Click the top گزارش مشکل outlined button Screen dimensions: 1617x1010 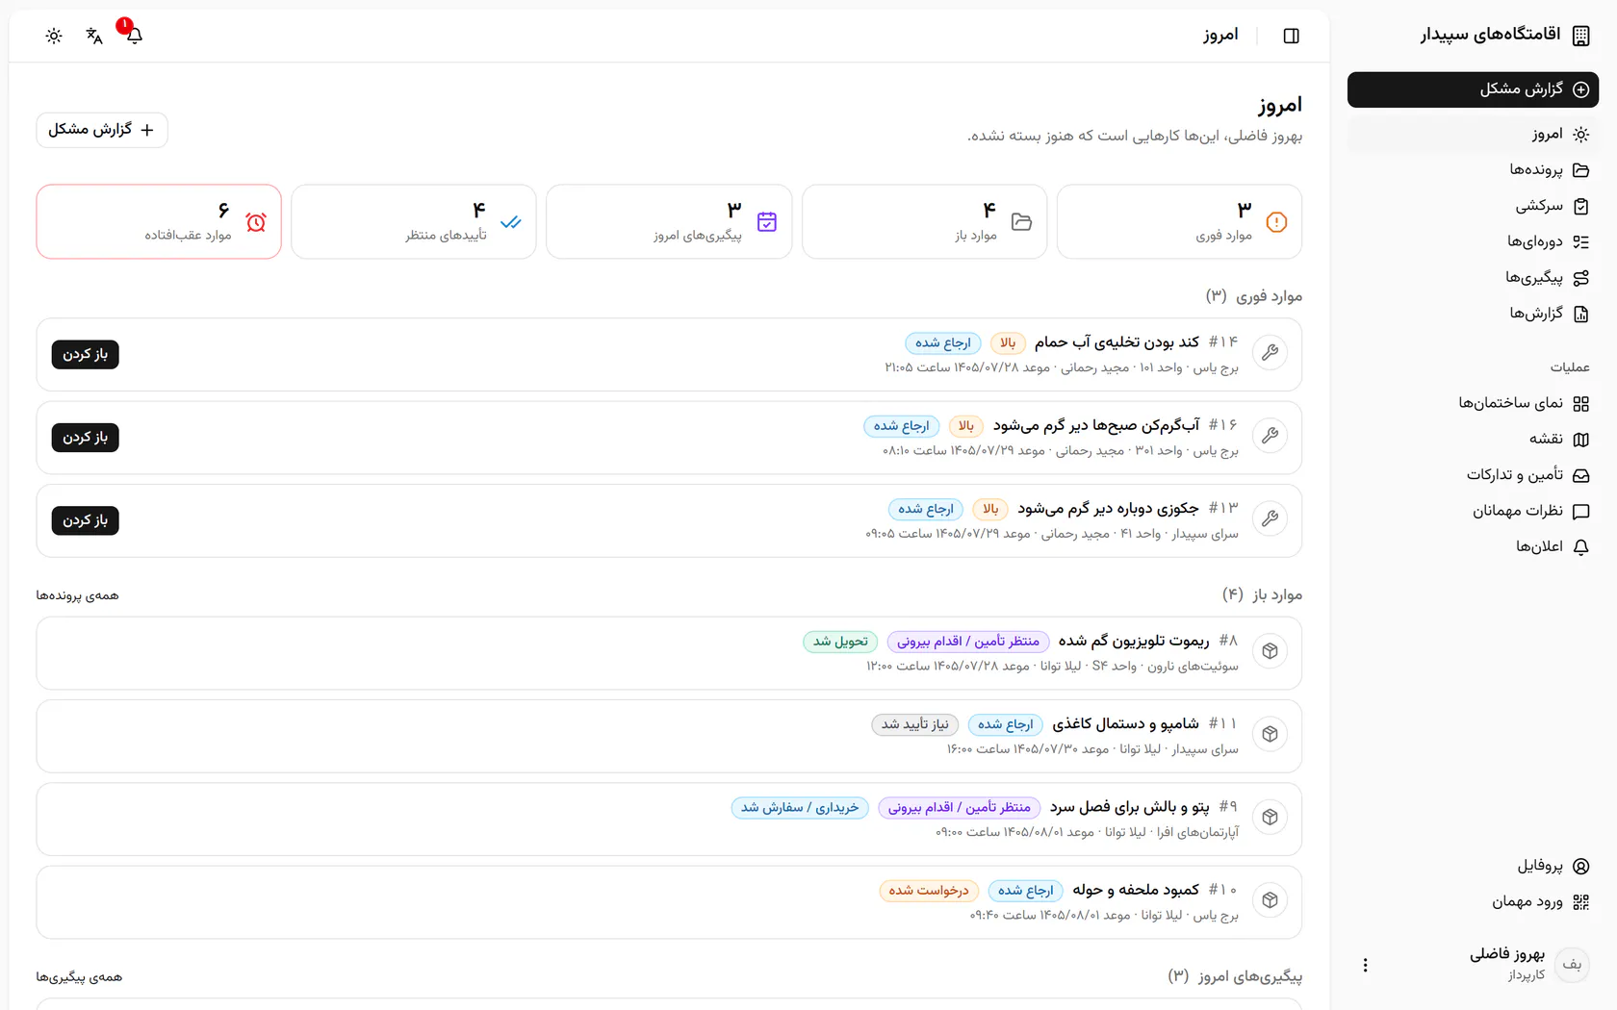[102, 130]
